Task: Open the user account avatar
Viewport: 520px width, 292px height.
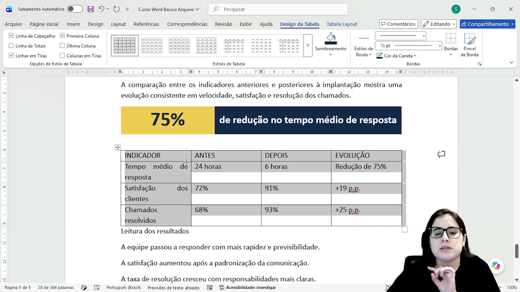Action: pos(456,9)
